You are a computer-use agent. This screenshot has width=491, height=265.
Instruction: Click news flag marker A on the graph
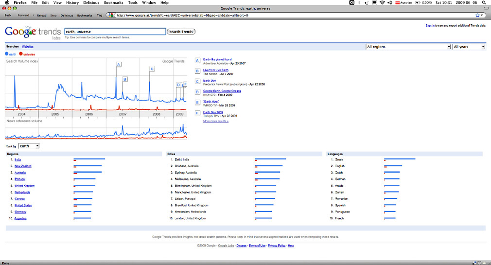118,64
